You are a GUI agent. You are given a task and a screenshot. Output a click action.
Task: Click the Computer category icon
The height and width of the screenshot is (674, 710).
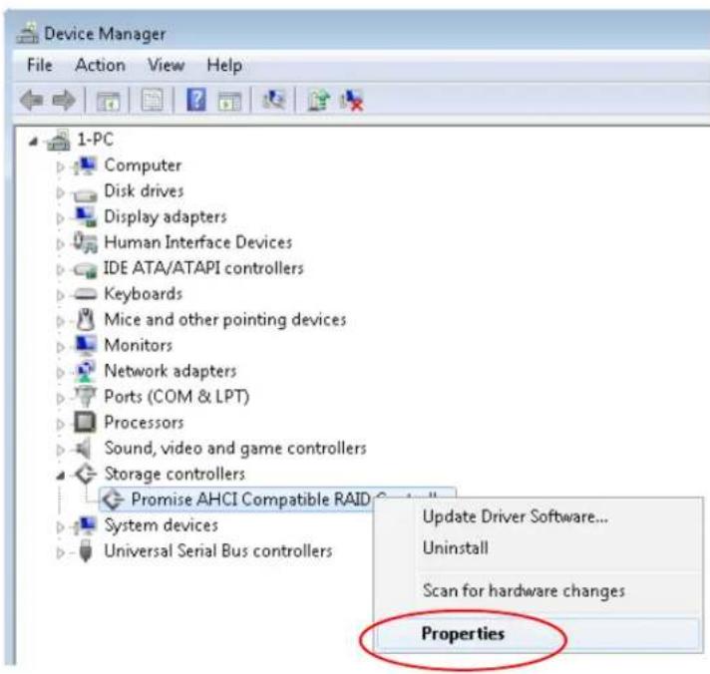pos(85,166)
